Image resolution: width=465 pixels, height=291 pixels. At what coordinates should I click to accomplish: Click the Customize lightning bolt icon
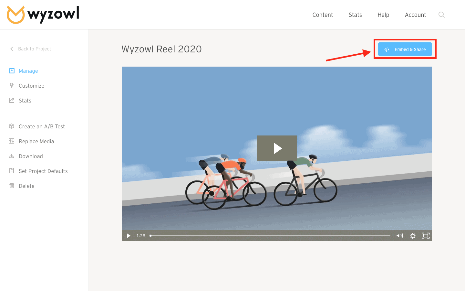tap(12, 85)
